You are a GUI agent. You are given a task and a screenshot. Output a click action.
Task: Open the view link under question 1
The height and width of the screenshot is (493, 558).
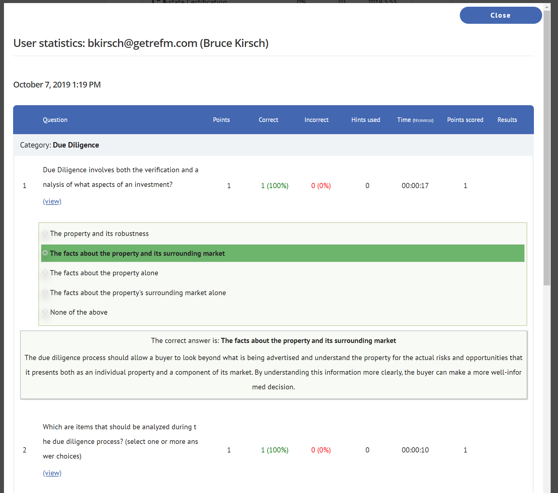point(52,201)
